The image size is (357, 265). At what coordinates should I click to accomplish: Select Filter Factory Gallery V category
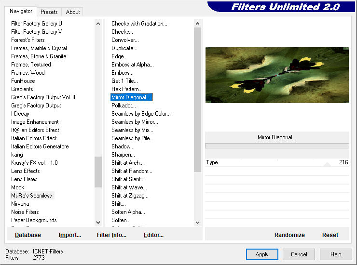pyautogui.click(x=37, y=32)
